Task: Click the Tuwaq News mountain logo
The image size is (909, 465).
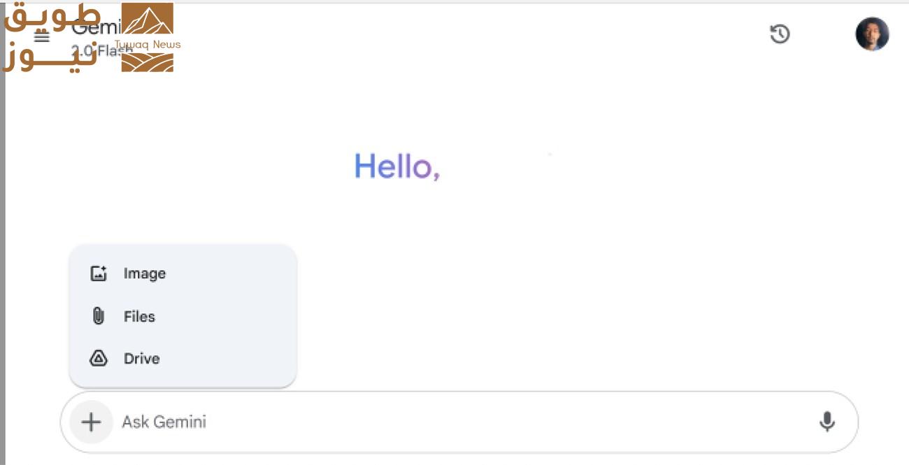Action: [147, 19]
